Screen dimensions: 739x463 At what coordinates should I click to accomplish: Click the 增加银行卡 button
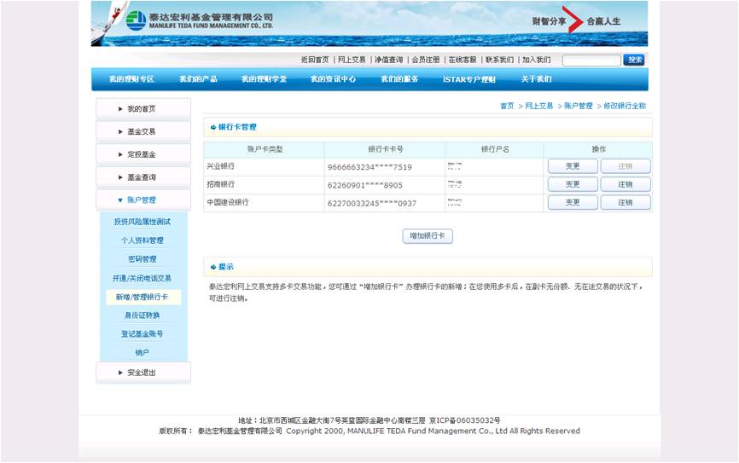pos(428,236)
